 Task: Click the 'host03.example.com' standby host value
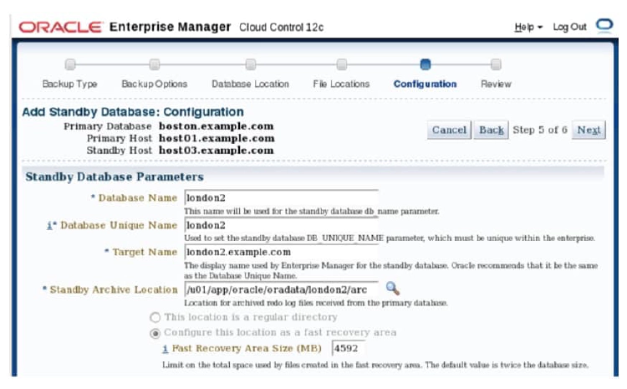tap(217, 151)
